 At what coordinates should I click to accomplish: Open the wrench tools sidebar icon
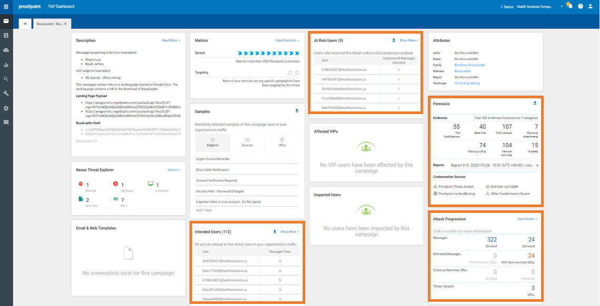click(6, 94)
